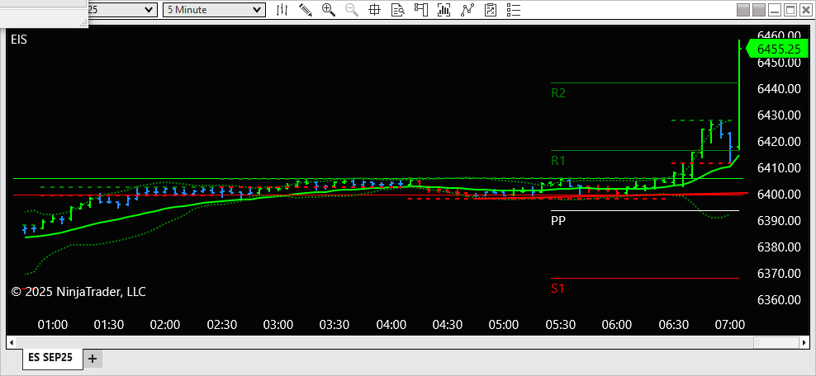816x376 pixels.
Task: Click the second gray window link button
Action: [759, 10]
